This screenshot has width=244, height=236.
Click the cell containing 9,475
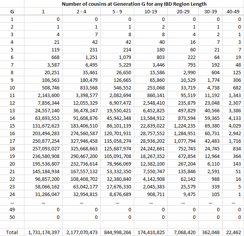pyautogui.click(x=183, y=194)
